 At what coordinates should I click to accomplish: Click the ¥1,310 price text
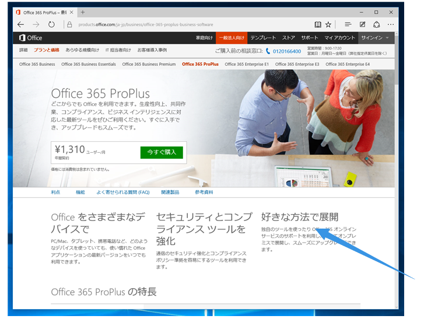[x=69, y=149]
